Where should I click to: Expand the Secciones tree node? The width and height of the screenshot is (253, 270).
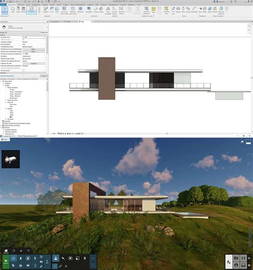[6, 119]
